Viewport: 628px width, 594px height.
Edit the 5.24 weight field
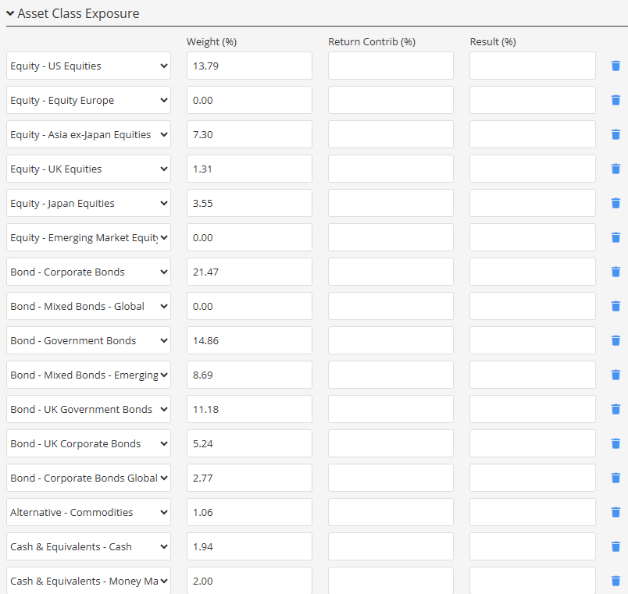pyautogui.click(x=249, y=444)
